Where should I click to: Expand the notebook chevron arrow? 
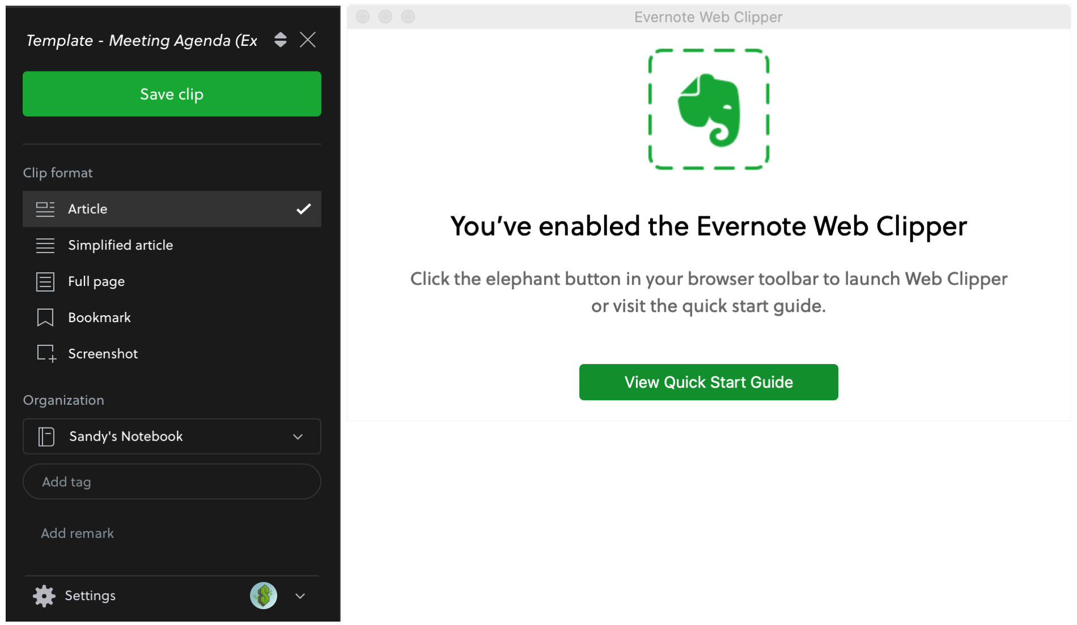pyautogui.click(x=298, y=436)
